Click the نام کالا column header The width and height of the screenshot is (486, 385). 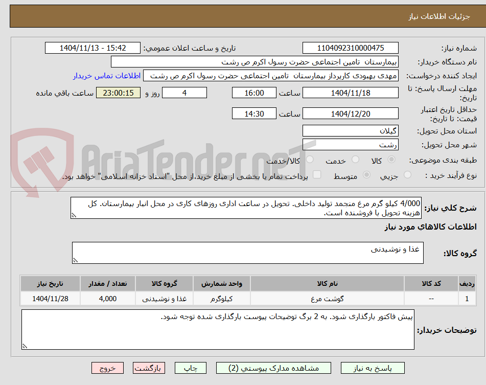click(327, 284)
